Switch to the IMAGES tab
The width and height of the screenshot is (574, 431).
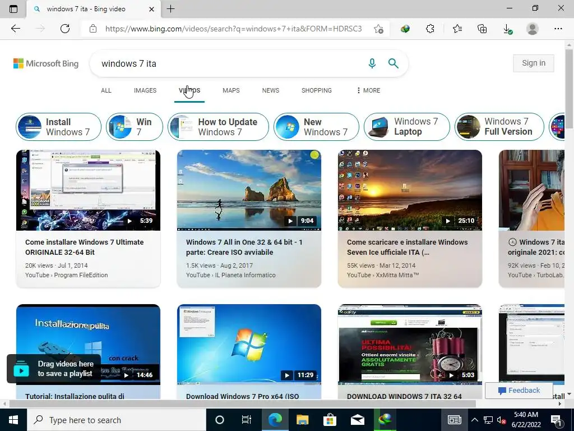point(145,90)
